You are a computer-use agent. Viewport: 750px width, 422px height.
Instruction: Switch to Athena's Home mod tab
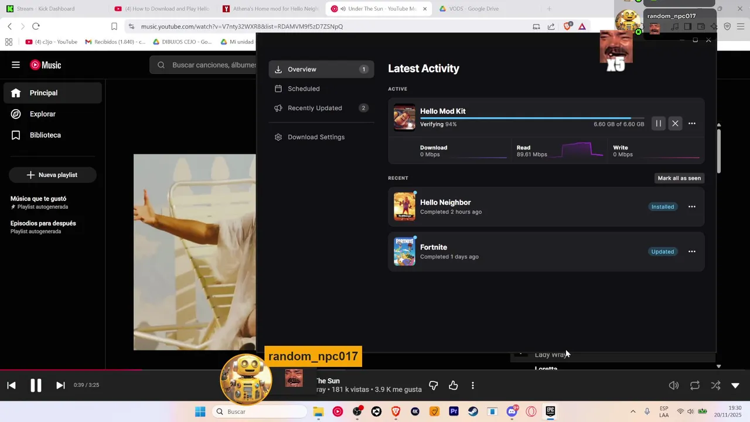(x=271, y=9)
